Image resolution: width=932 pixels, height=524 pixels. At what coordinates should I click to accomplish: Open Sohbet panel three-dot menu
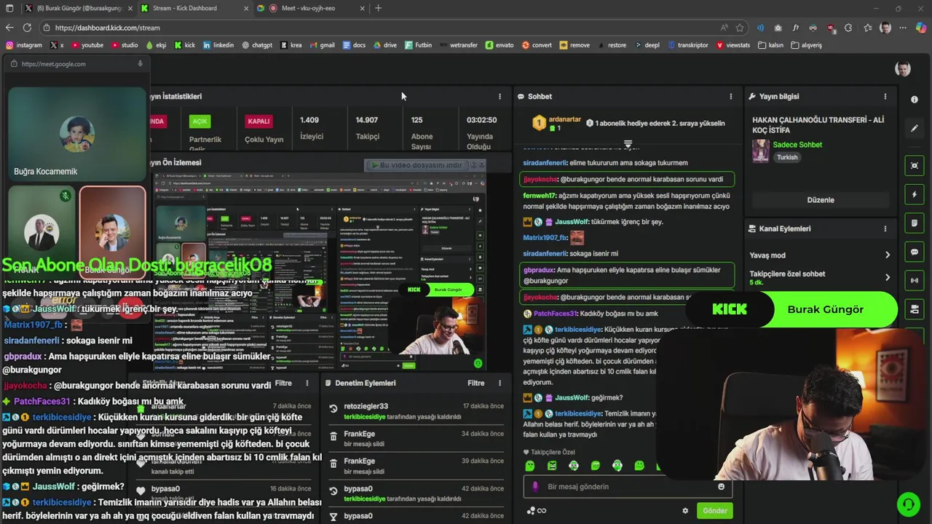[x=731, y=96]
